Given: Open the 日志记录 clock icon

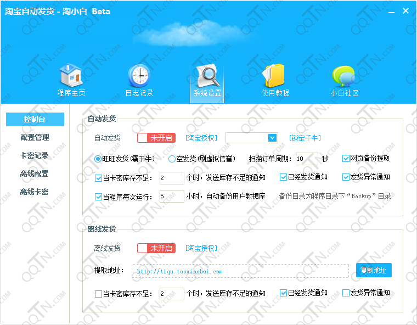Looking at the screenshot, I should click(139, 76).
